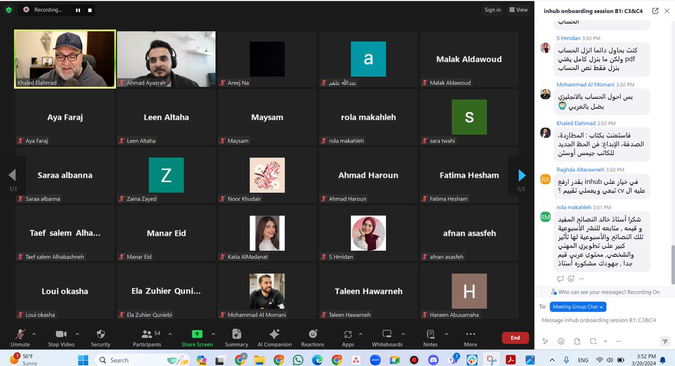
Task: Expand video options next to Stop Video
Action: [77, 333]
